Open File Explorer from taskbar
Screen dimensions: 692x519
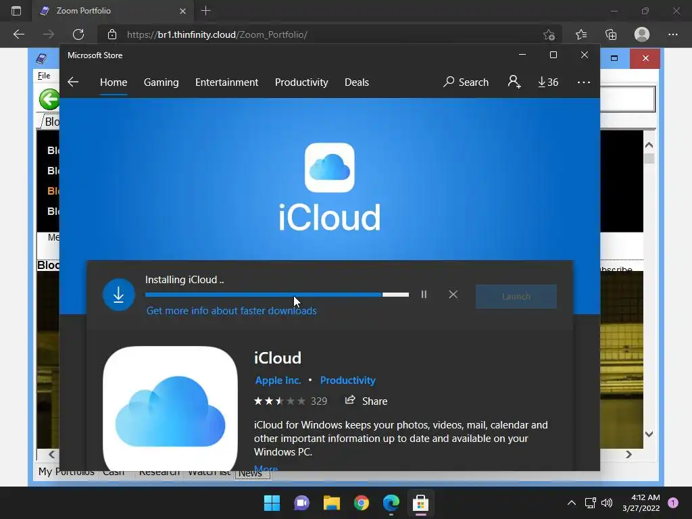click(x=331, y=503)
